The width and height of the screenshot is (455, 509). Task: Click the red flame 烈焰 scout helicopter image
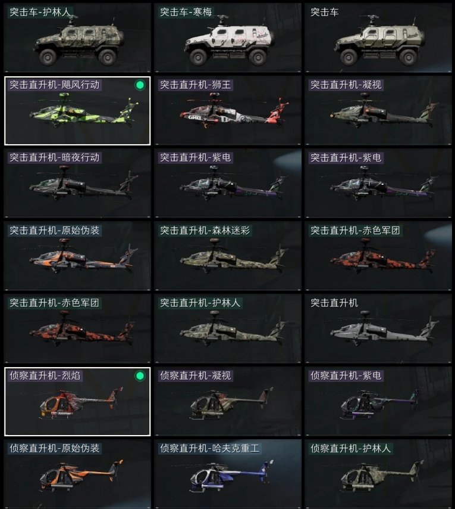coord(81,402)
